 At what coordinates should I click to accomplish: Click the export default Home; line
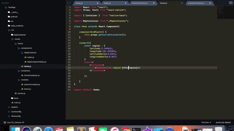tap(87, 90)
